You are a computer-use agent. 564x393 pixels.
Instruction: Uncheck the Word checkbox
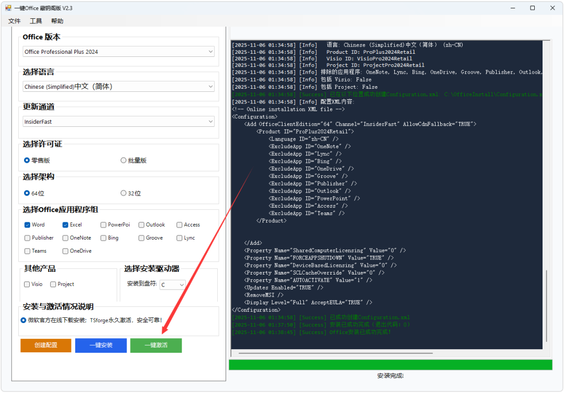tap(27, 225)
